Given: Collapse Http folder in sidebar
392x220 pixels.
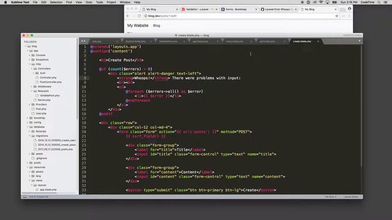Looking at the screenshot, I should (x=29, y=64).
